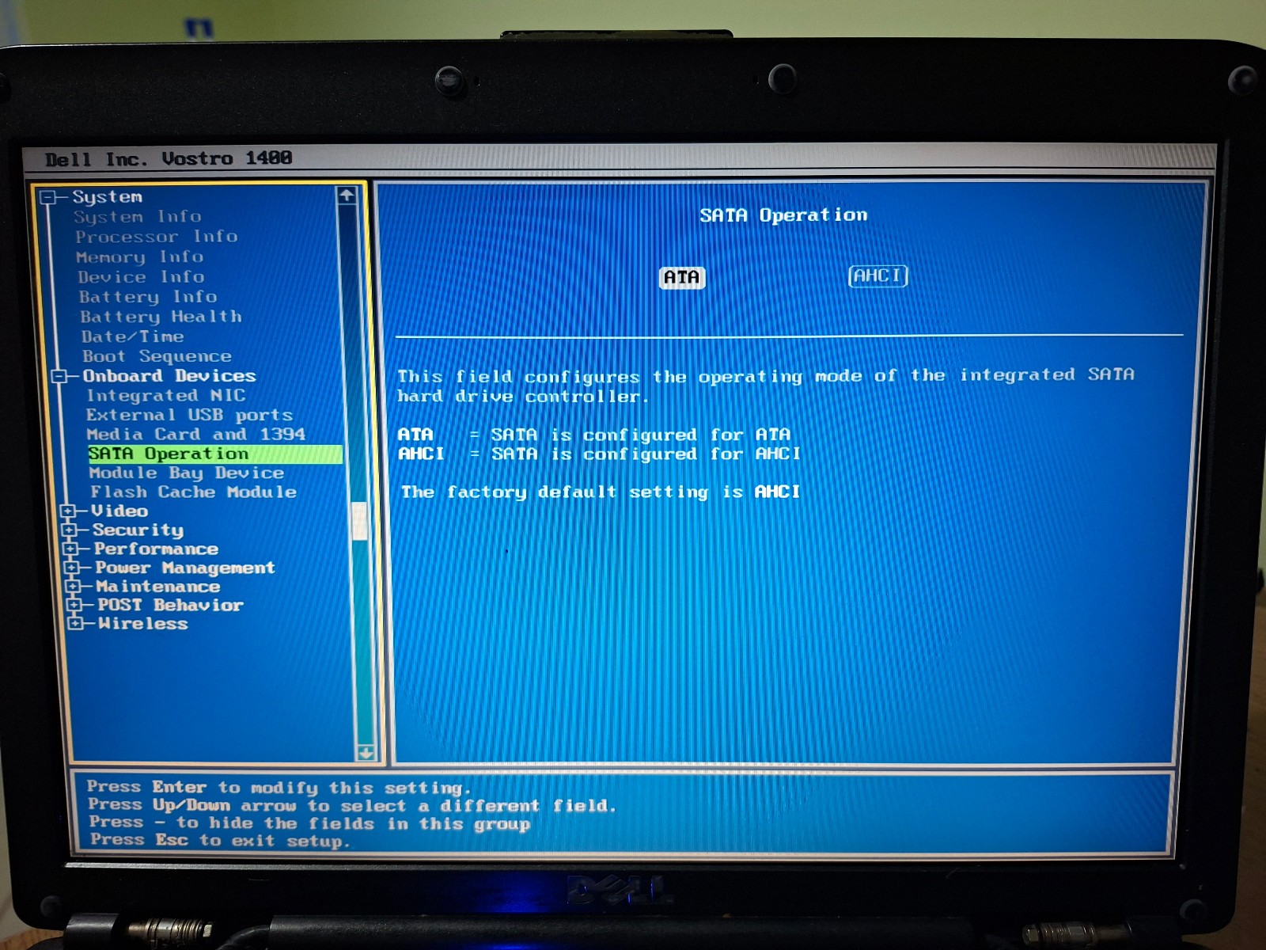Click the POST Behavior label
The image size is (1266, 950).
coord(170,605)
